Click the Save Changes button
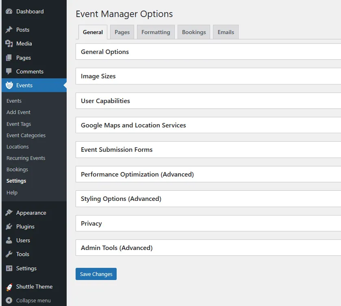Screen dimensions: 341x306 coord(96,274)
